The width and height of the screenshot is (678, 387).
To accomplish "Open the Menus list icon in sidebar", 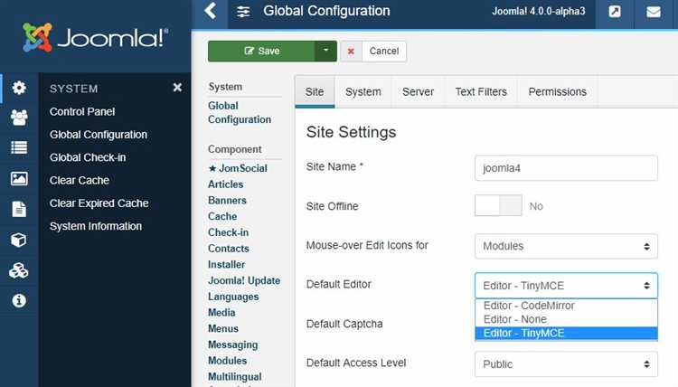I will 18,148.
